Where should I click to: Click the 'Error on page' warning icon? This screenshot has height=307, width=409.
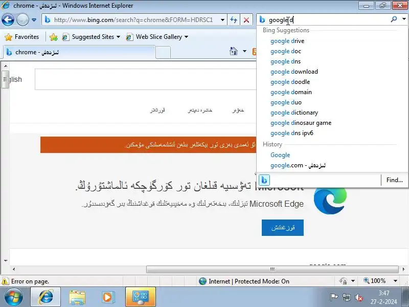5,281
